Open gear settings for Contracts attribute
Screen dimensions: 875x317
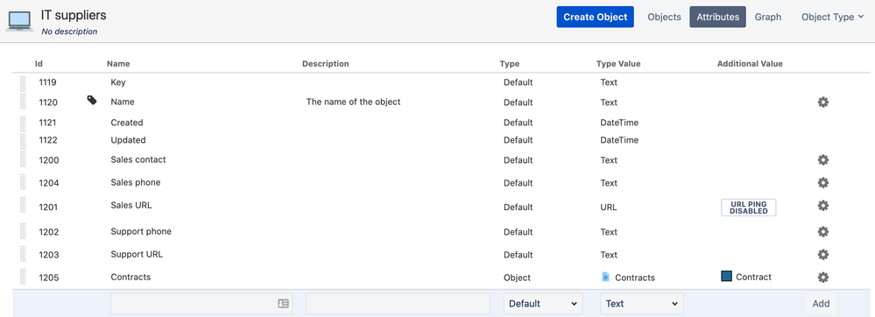pos(822,278)
